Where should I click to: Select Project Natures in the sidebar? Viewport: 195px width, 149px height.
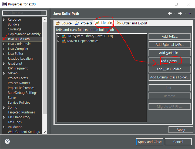(x=19, y=83)
